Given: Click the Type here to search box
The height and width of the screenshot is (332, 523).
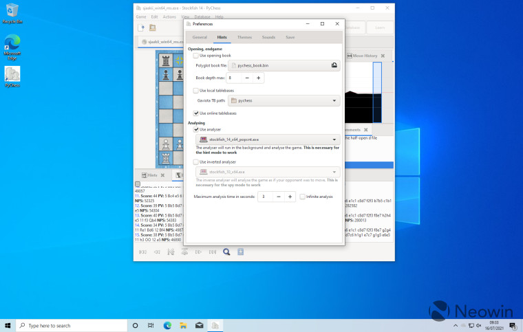Looking at the screenshot, I should point(72,325).
